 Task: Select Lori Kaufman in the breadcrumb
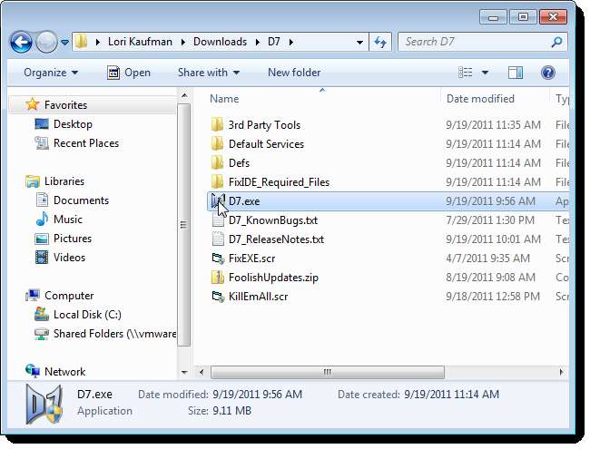(140, 42)
